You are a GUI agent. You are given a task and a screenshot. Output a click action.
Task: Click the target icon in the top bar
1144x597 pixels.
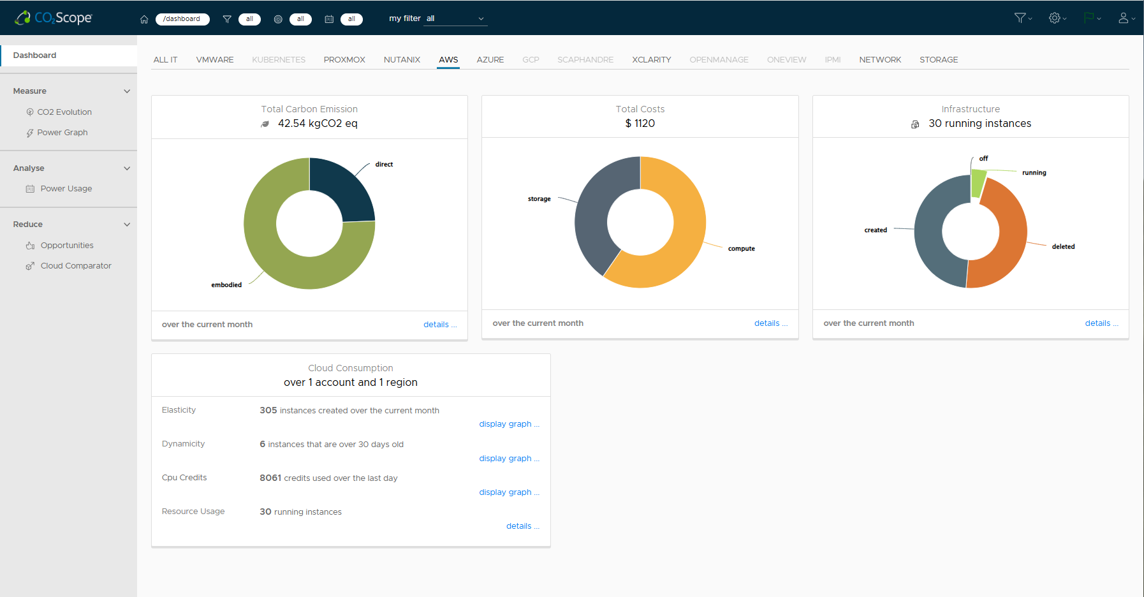click(x=278, y=19)
